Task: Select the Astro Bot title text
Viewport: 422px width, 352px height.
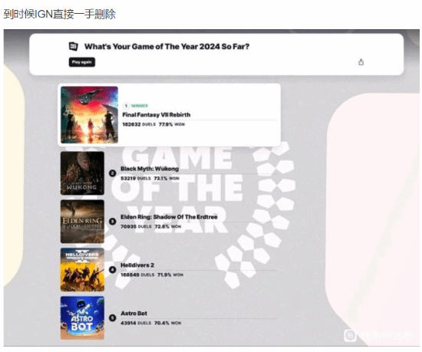Action: (134, 314)
